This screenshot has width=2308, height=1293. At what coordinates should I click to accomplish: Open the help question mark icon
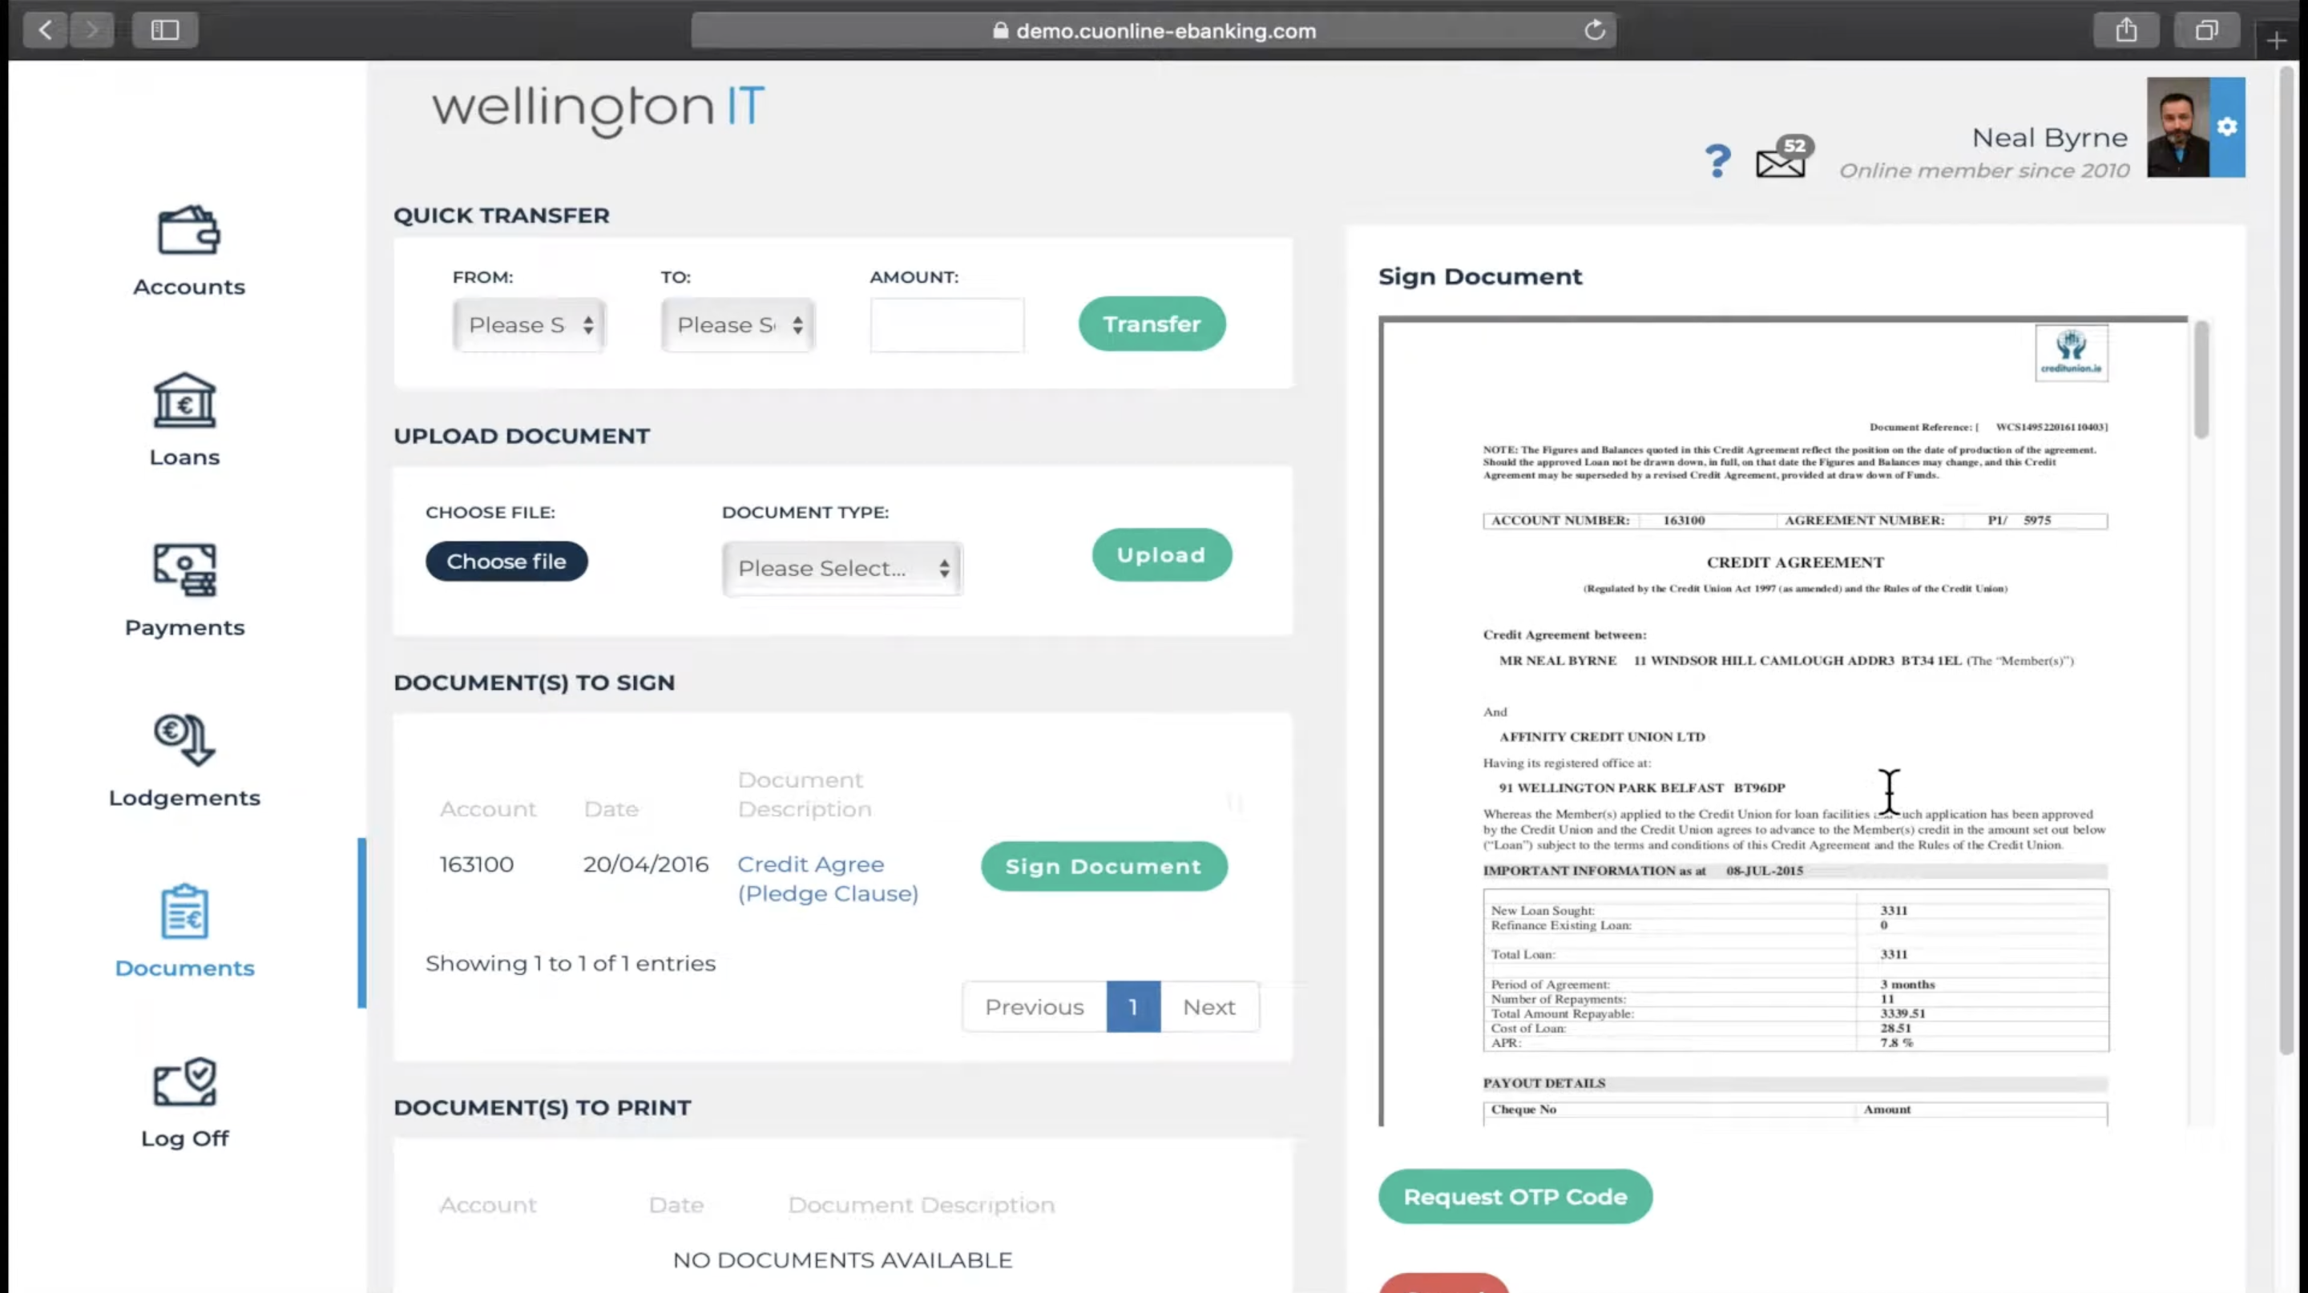point(1717,161)
